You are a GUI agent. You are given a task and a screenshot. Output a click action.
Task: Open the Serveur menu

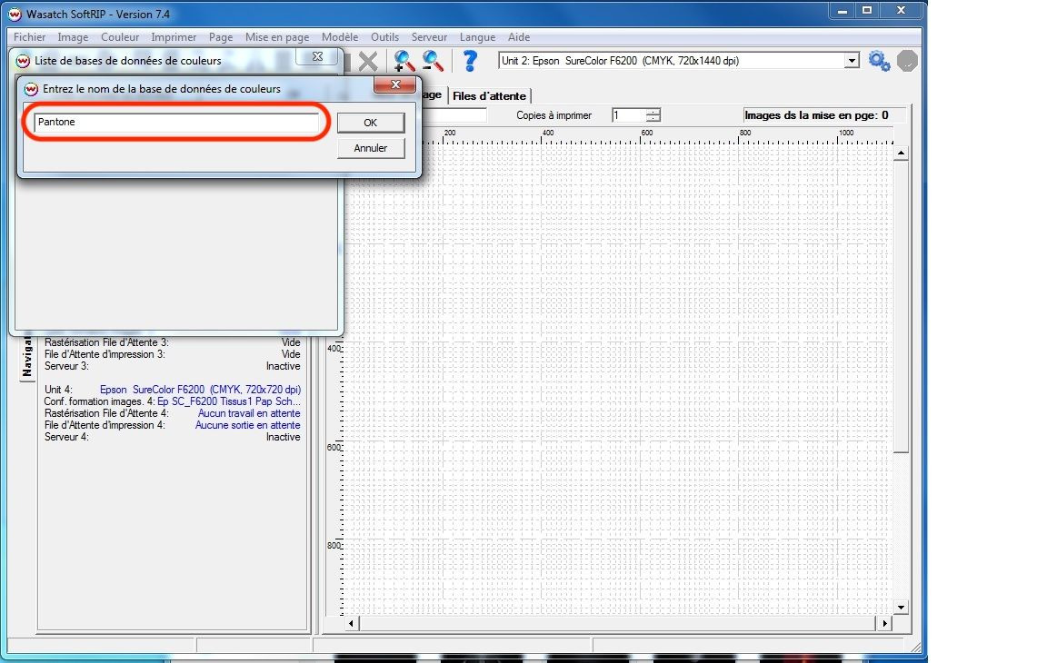pyautogui.click(x=429, y=37)
